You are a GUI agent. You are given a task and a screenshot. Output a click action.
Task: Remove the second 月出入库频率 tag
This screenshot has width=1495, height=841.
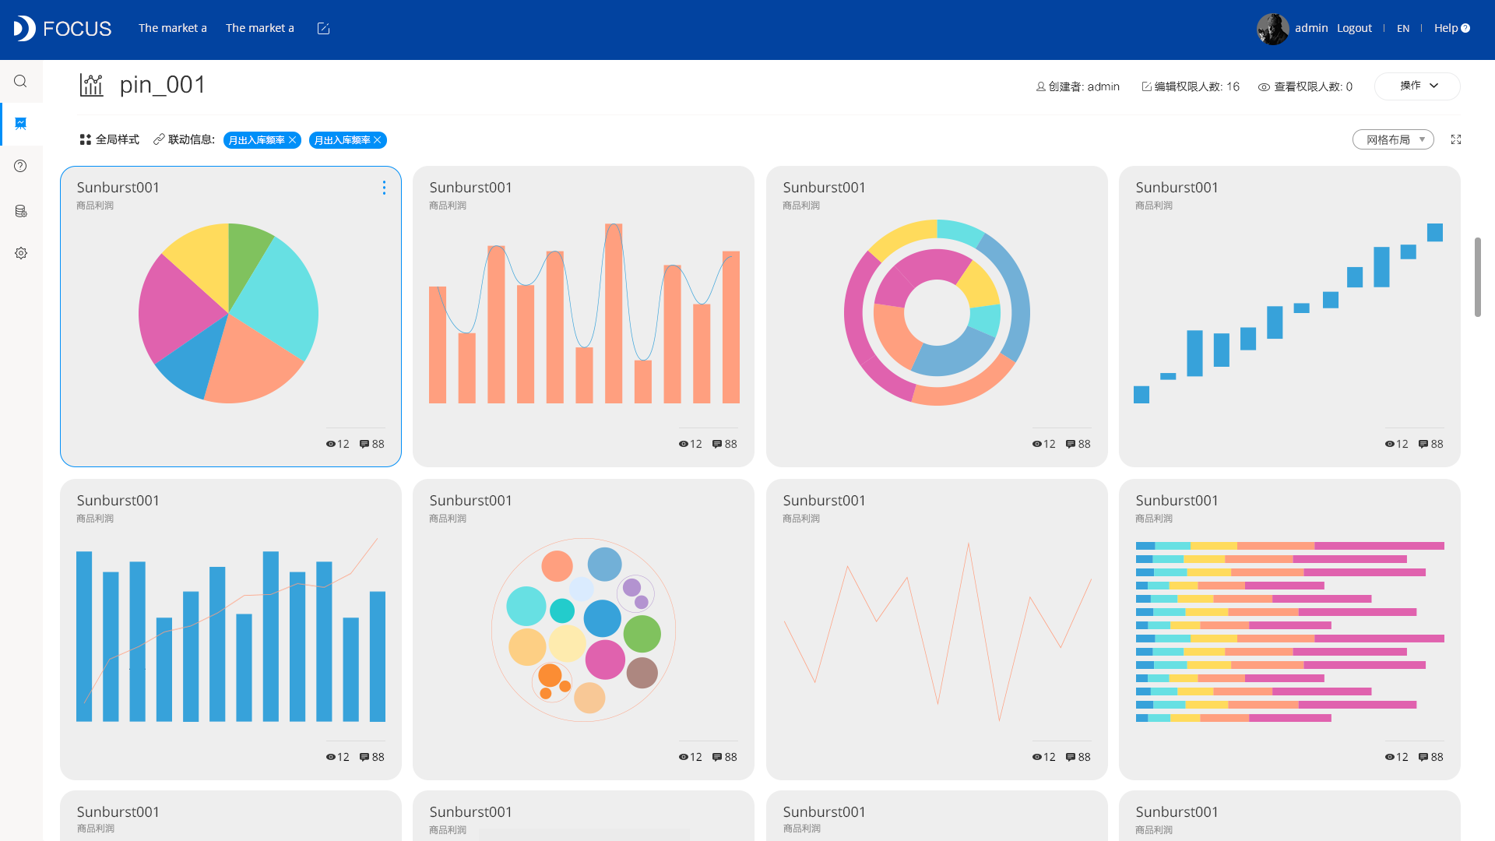coord(378,140)
